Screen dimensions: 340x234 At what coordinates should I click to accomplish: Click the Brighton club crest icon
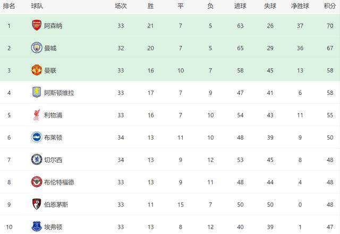(36, 137)
